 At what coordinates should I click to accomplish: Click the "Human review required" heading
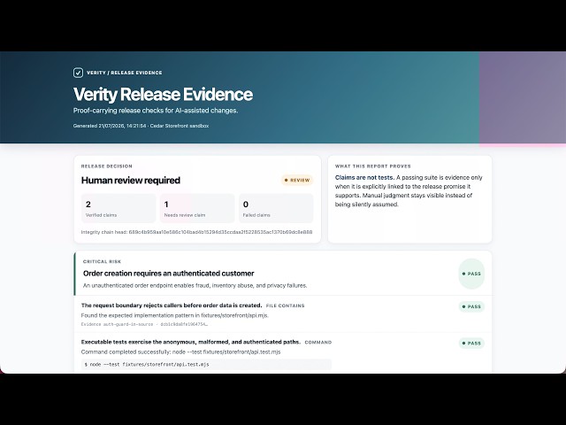click(x=131, y=181)
